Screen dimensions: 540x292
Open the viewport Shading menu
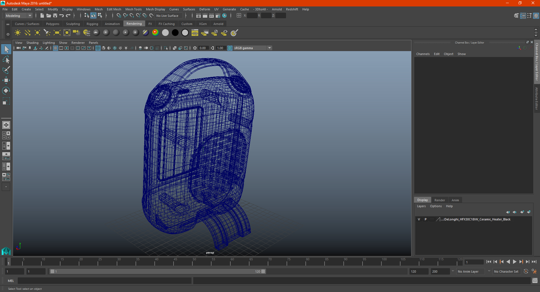tap(32, 43)
